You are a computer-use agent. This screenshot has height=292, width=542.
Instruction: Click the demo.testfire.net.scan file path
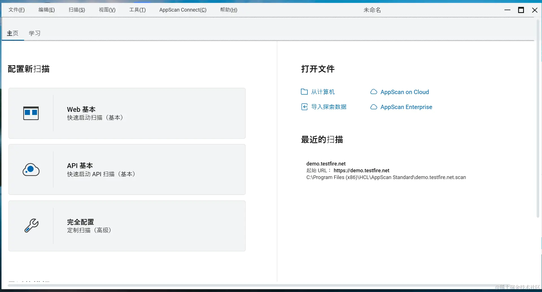point(386,177)
